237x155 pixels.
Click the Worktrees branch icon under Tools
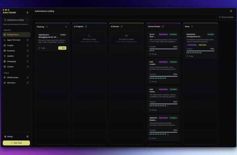[5, 83]
